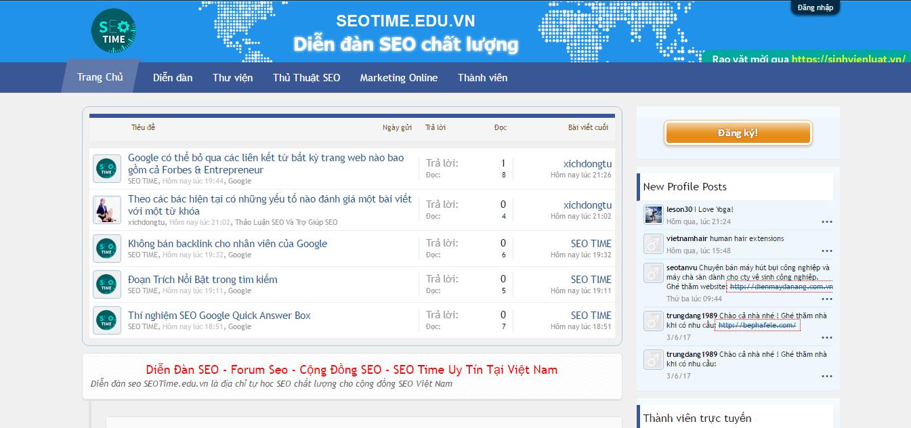Image resolution: width=911 pixels, height=428 pixels.
Task: Click xichdongtu's avatar on the keyword thread
Action: 107,210
